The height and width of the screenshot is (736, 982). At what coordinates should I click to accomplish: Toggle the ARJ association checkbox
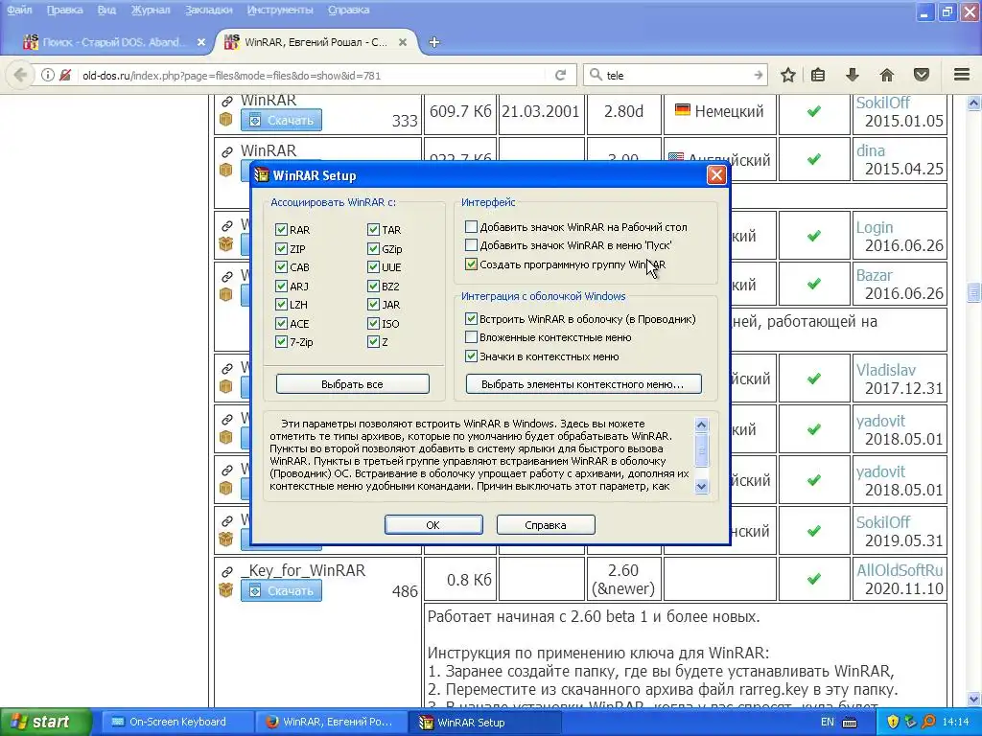coord(281,286)
